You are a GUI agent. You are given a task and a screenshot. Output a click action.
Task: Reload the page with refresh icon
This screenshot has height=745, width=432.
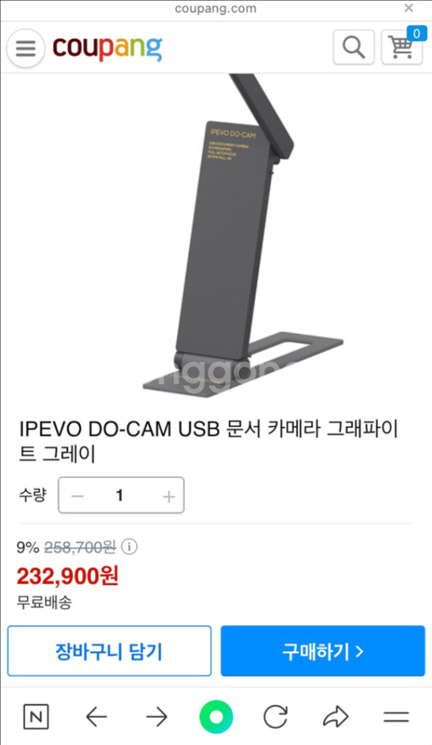click(275, 717)
